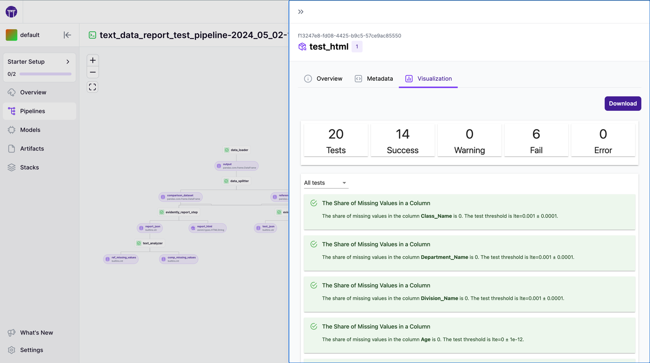This screenshot has width=650, height=363.
Task: Switch to the Overview tab
Action: click(x=323, y=79)
